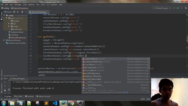The image size is (188, 106).
Task: Open the Notepad++ taskbar icon
Action: pyautogui.click(x=29, y=103)
